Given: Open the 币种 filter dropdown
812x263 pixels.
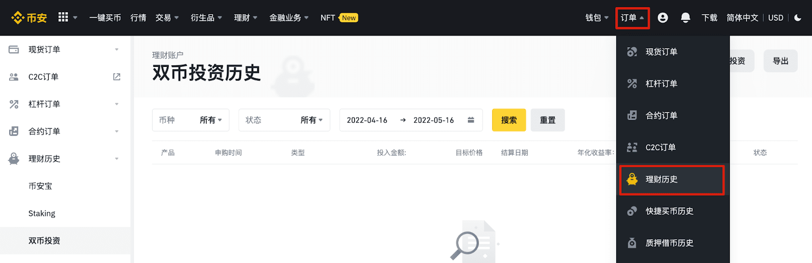Looking at the screenshot, I should [190, 120].
